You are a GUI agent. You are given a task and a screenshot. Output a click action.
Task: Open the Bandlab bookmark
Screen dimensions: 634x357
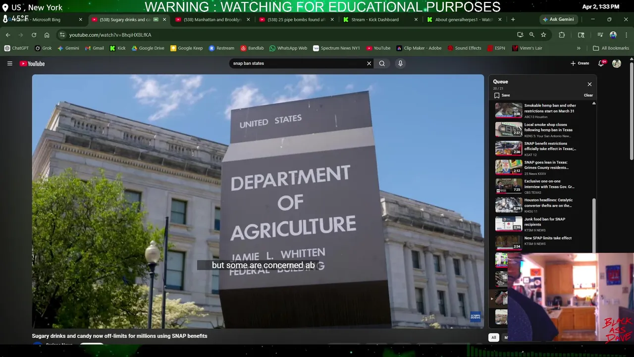pyautogui.click(x=252, y=48)
